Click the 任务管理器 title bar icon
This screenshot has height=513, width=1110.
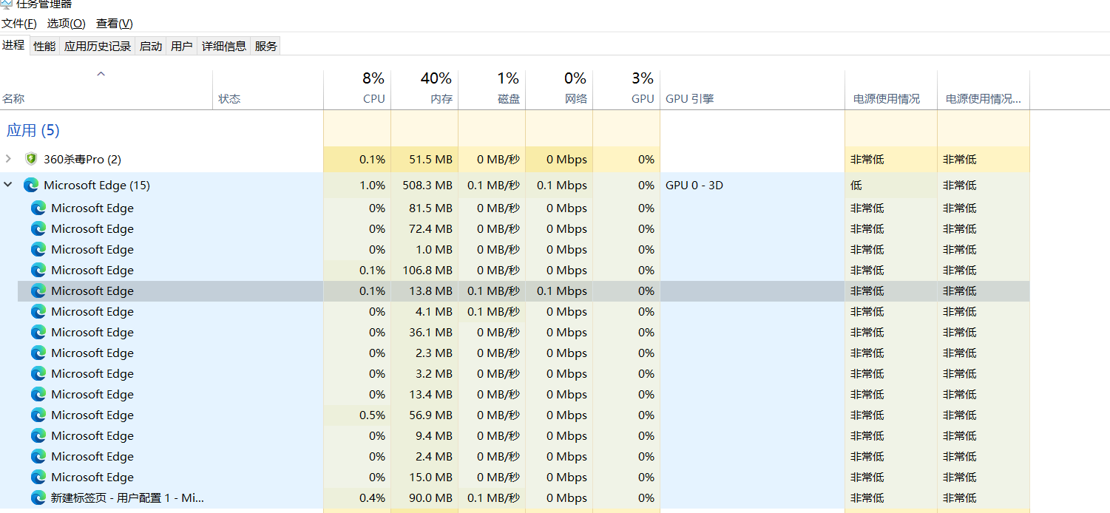point(7,4)
